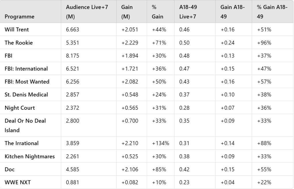This screenshot has height=189, width=294.
Task: Select the Will Trent programme cell
Action: 17,30
